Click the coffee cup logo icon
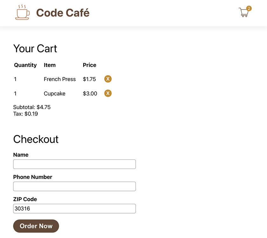 (x=22, y=14)
